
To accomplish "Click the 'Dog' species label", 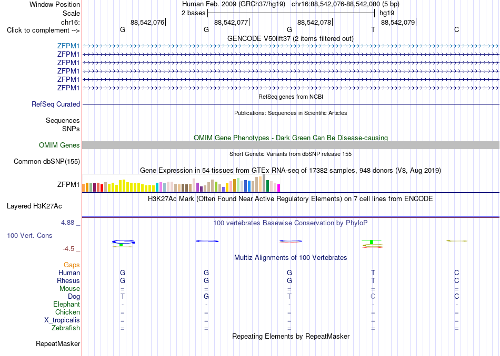I will 74,297.
